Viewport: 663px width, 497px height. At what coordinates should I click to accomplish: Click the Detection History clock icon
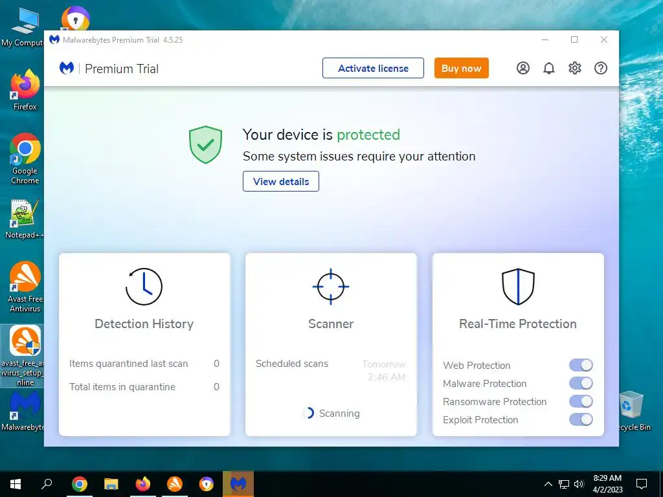click(144, 287)
